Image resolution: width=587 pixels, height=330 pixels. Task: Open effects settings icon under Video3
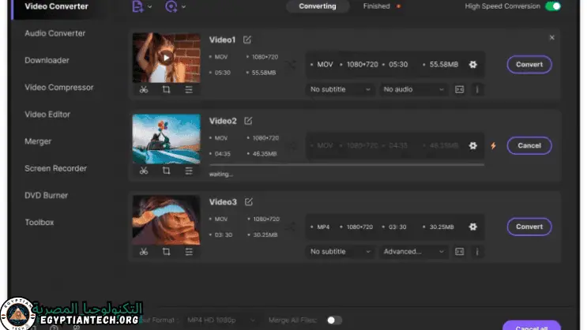point(189,252)
